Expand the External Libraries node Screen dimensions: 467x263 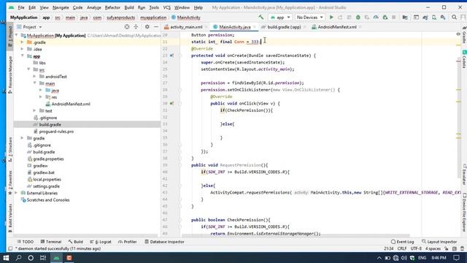[x=16, y=193]
